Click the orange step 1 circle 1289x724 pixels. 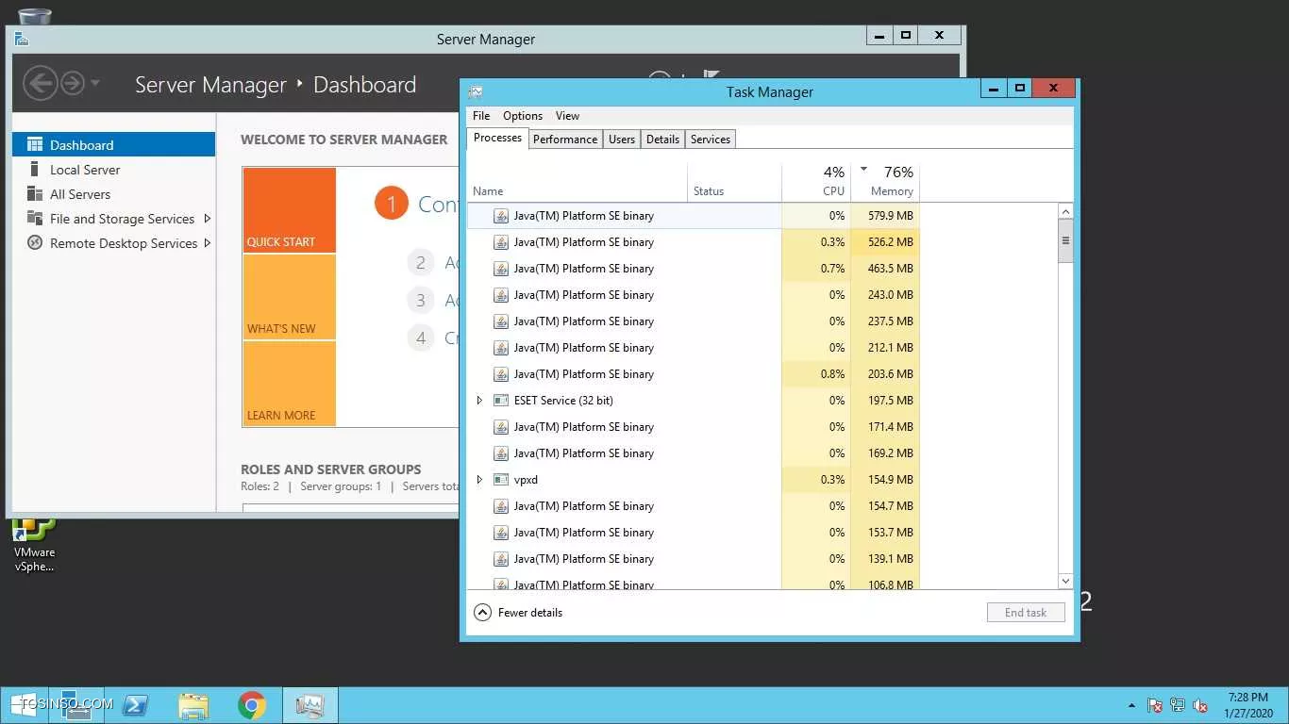391,204
